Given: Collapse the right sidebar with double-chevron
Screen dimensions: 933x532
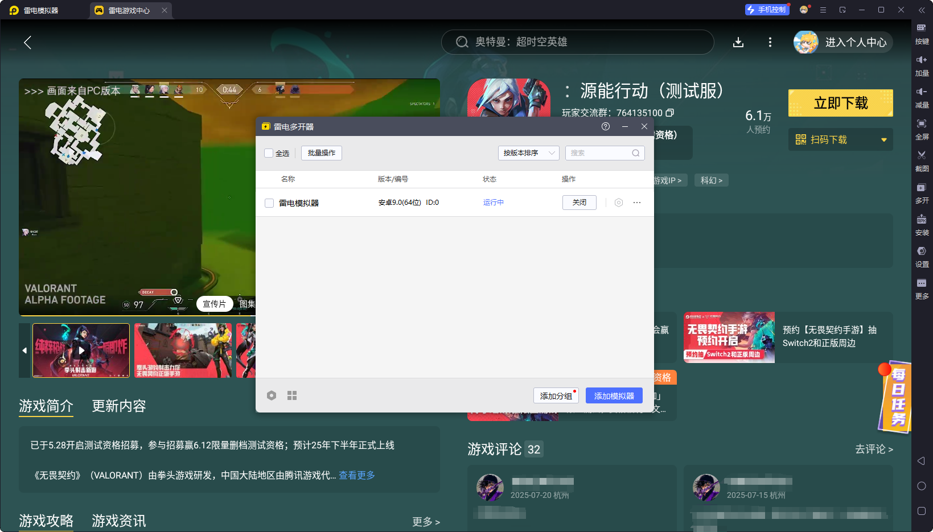Looking at the screenshot, I should tap(922, 10).
